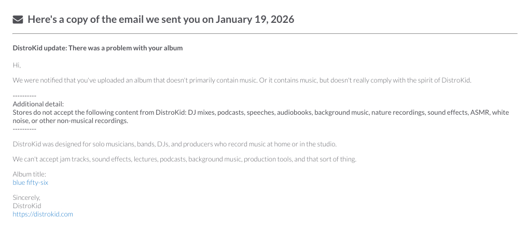The image size is (527, 244).
Task: Click the January 19, 2026 date in heading
Action: (x=254, y=20)
